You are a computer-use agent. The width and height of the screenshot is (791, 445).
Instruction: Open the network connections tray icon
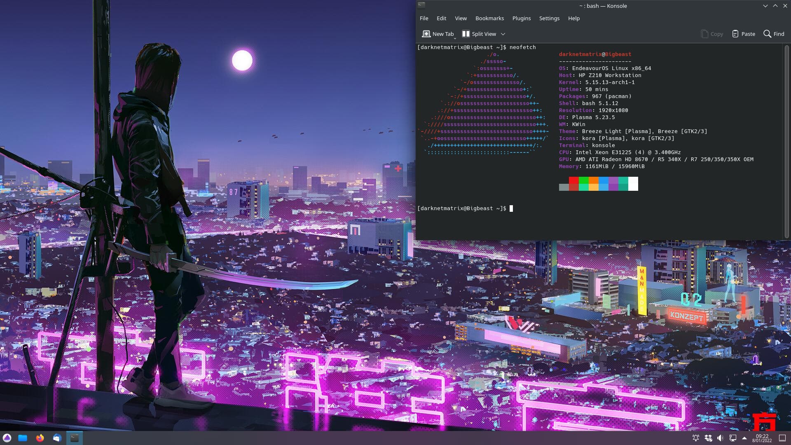tap(732, 438)
